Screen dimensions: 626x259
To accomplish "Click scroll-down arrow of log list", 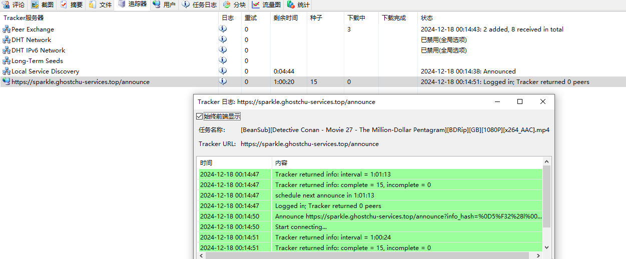I will pos(546,247).
